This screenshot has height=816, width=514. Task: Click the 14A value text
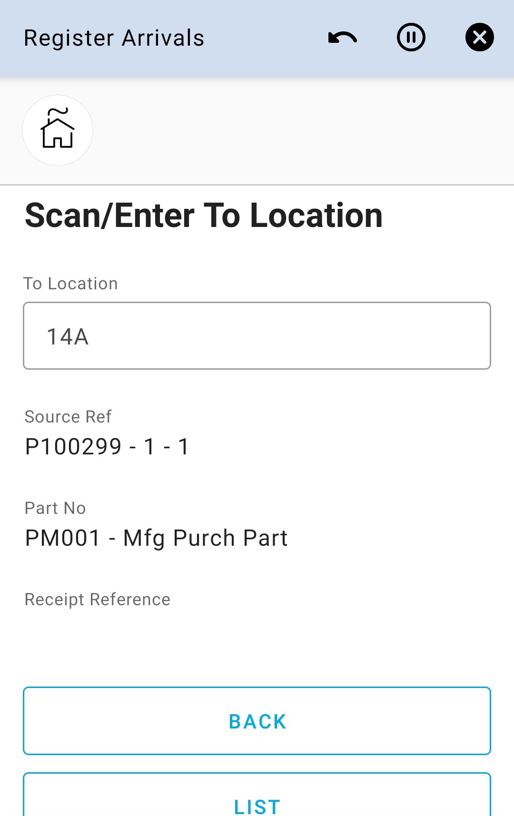point(68,337)
